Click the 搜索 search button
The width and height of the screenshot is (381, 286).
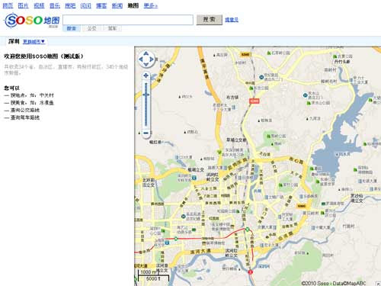point(209,20)
